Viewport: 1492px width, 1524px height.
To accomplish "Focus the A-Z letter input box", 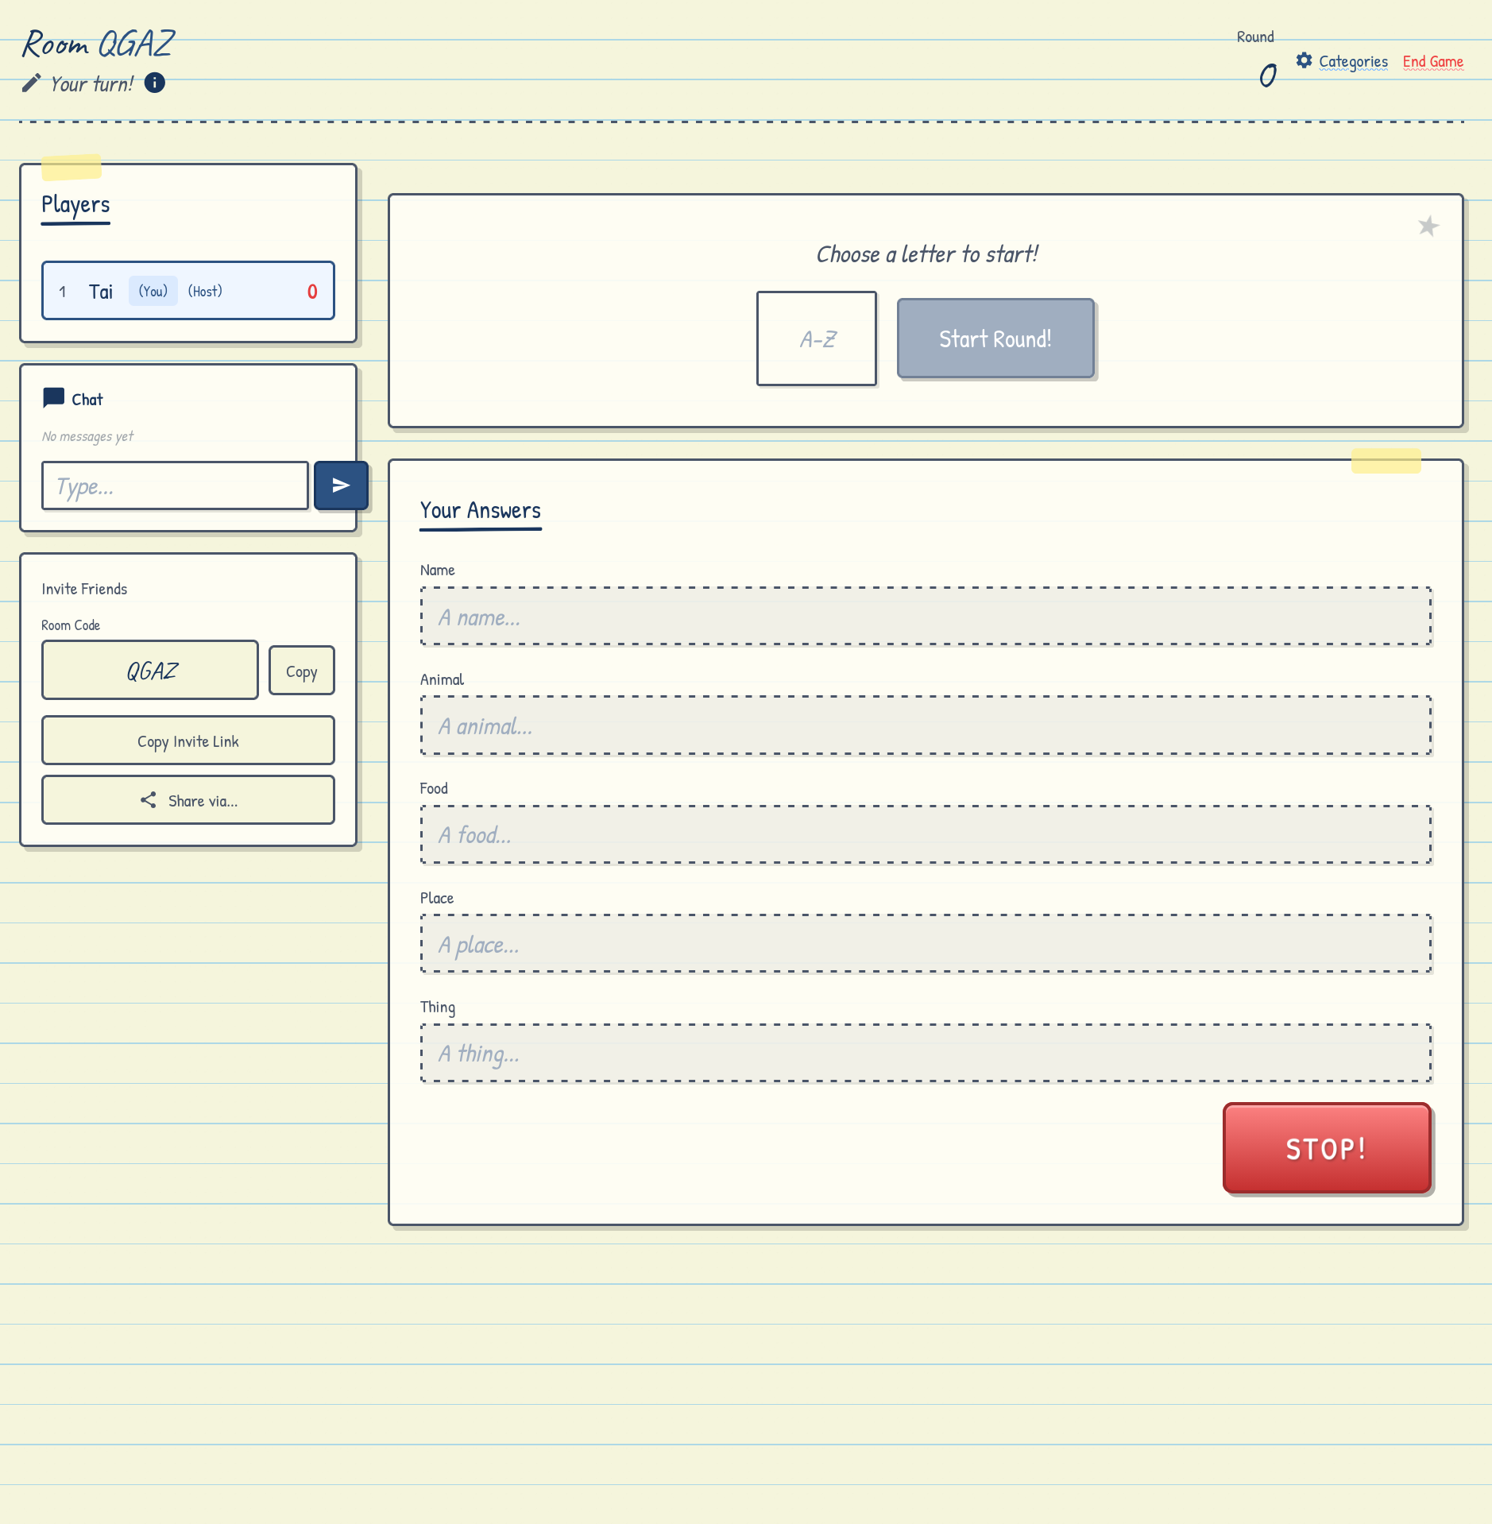I will tap(817, 339).
